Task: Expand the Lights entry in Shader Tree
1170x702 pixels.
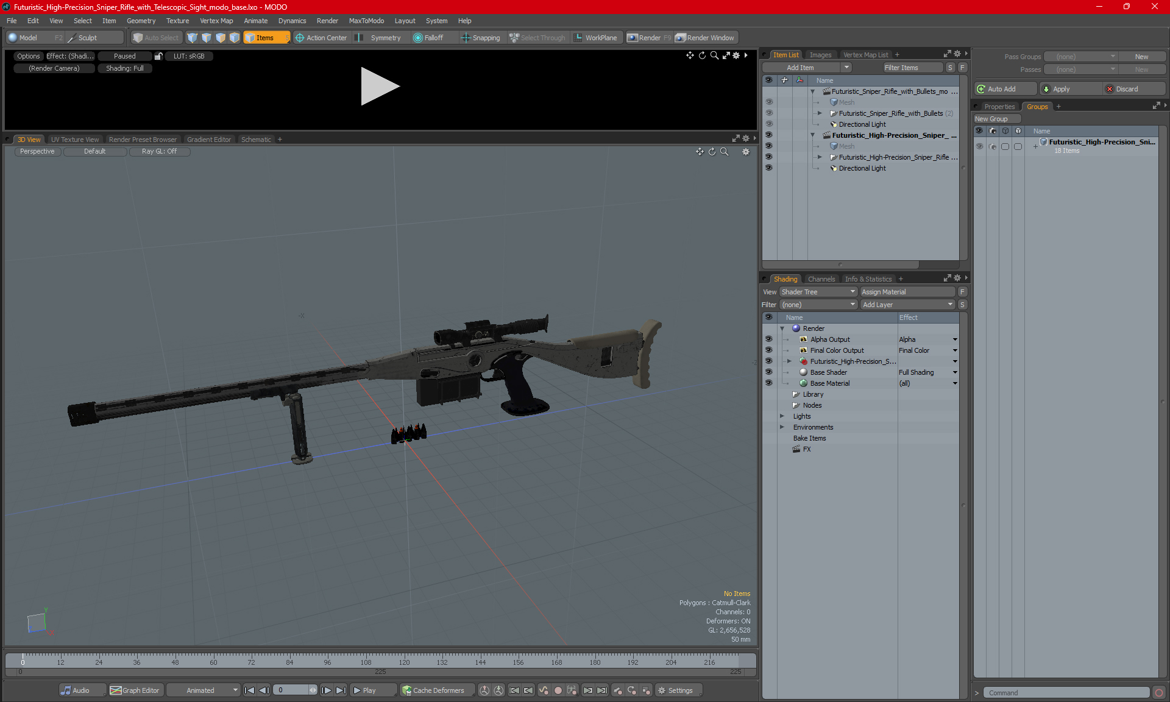Action: click(x=782, y=416)
